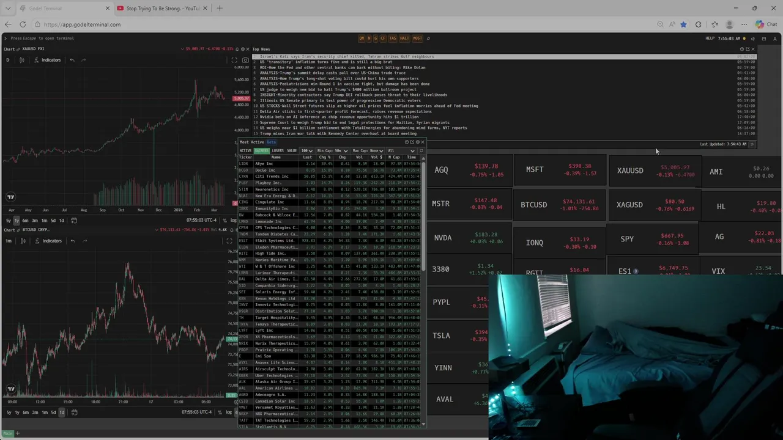Open BTCUSD watchlist tile
Screen dimensions: 783x440
(558, 205)
